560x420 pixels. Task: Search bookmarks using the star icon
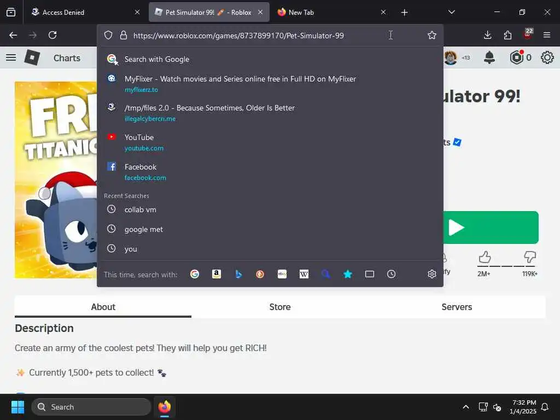click(347, 274)
